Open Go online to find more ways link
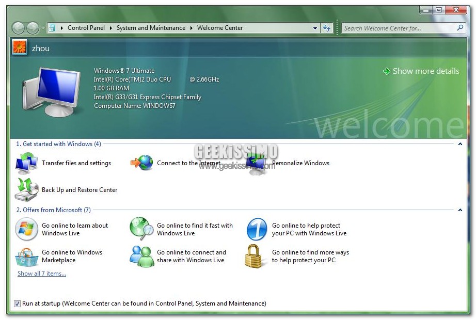The image size is (476, 320). tap(311, 256)
